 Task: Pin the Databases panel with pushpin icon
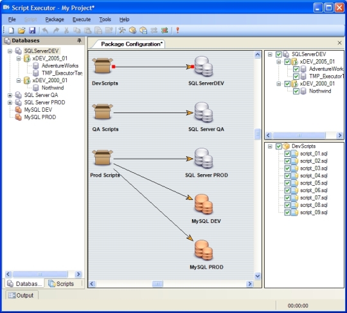pos(79,40)
